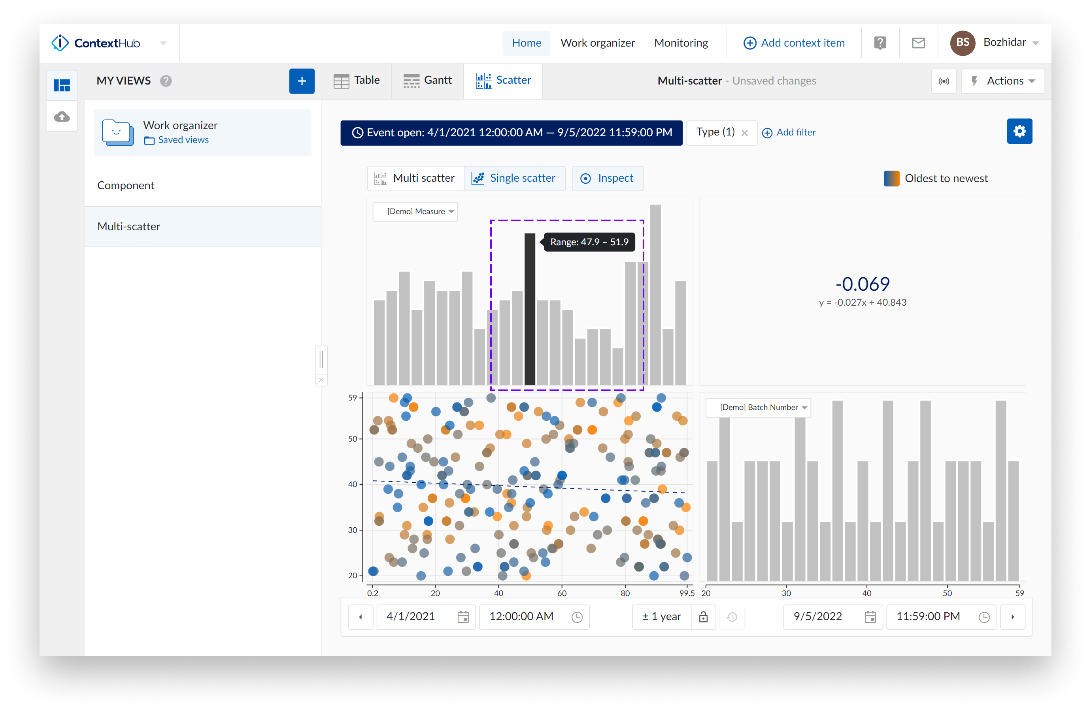Select the views dashboard sidebar icon
The image size is (1091, 711).
[62, 85]
